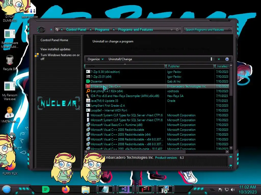Click the horizontal scrollbar left arrow
261x195 pixels.
click(86, 152)
